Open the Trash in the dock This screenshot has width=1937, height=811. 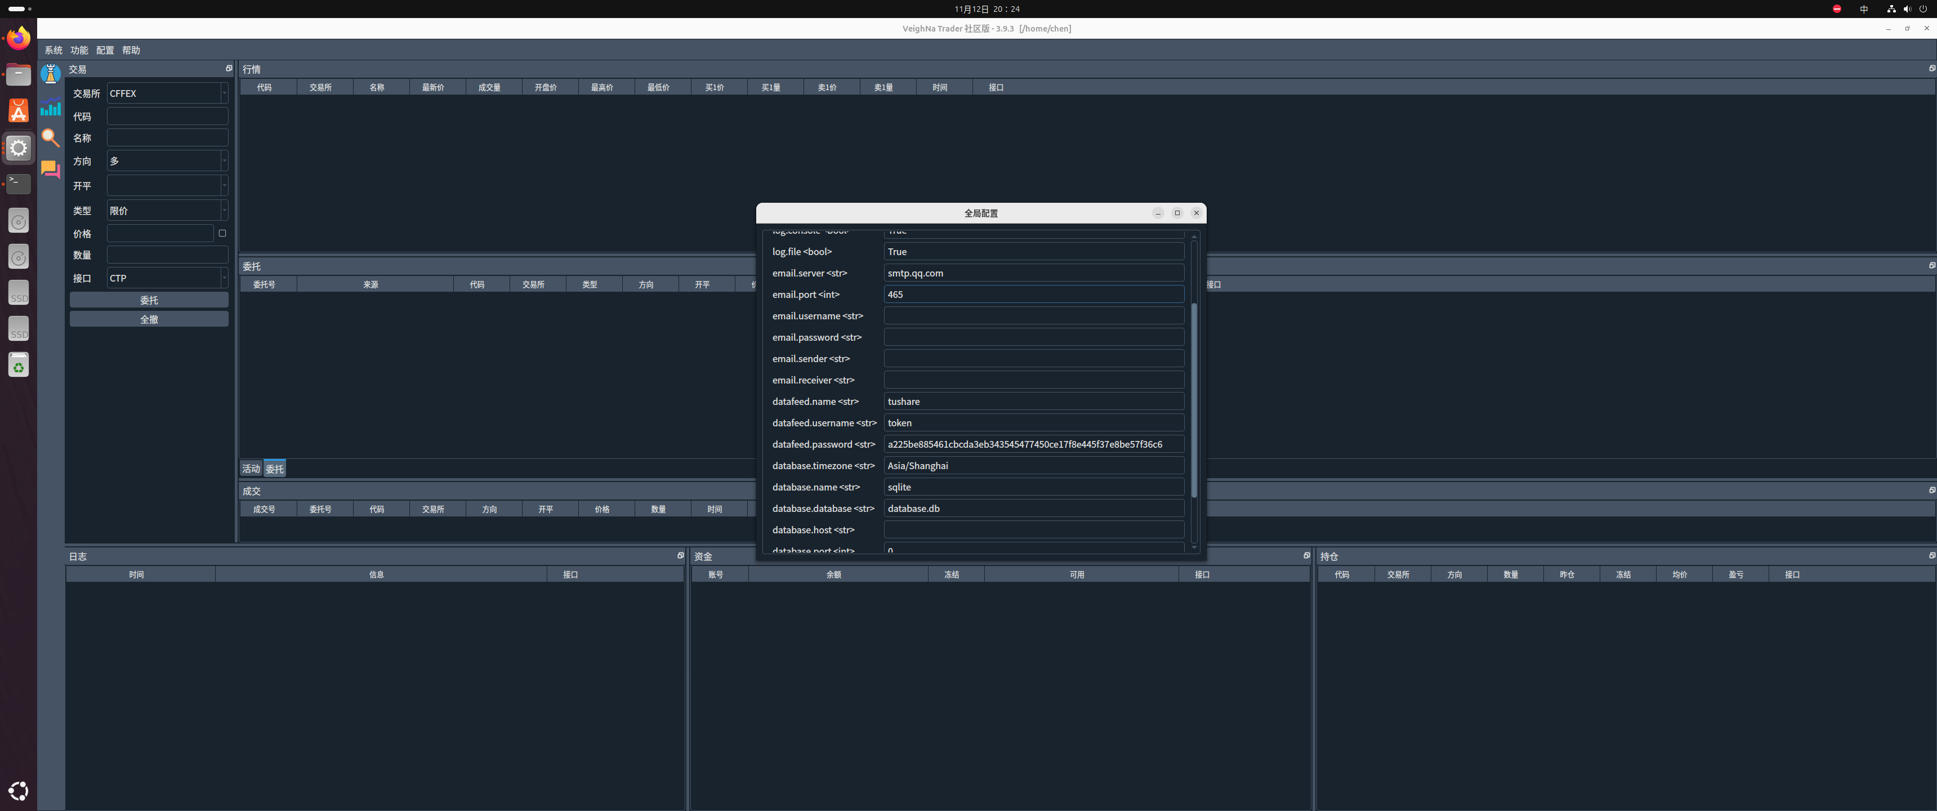click(19, 366)
